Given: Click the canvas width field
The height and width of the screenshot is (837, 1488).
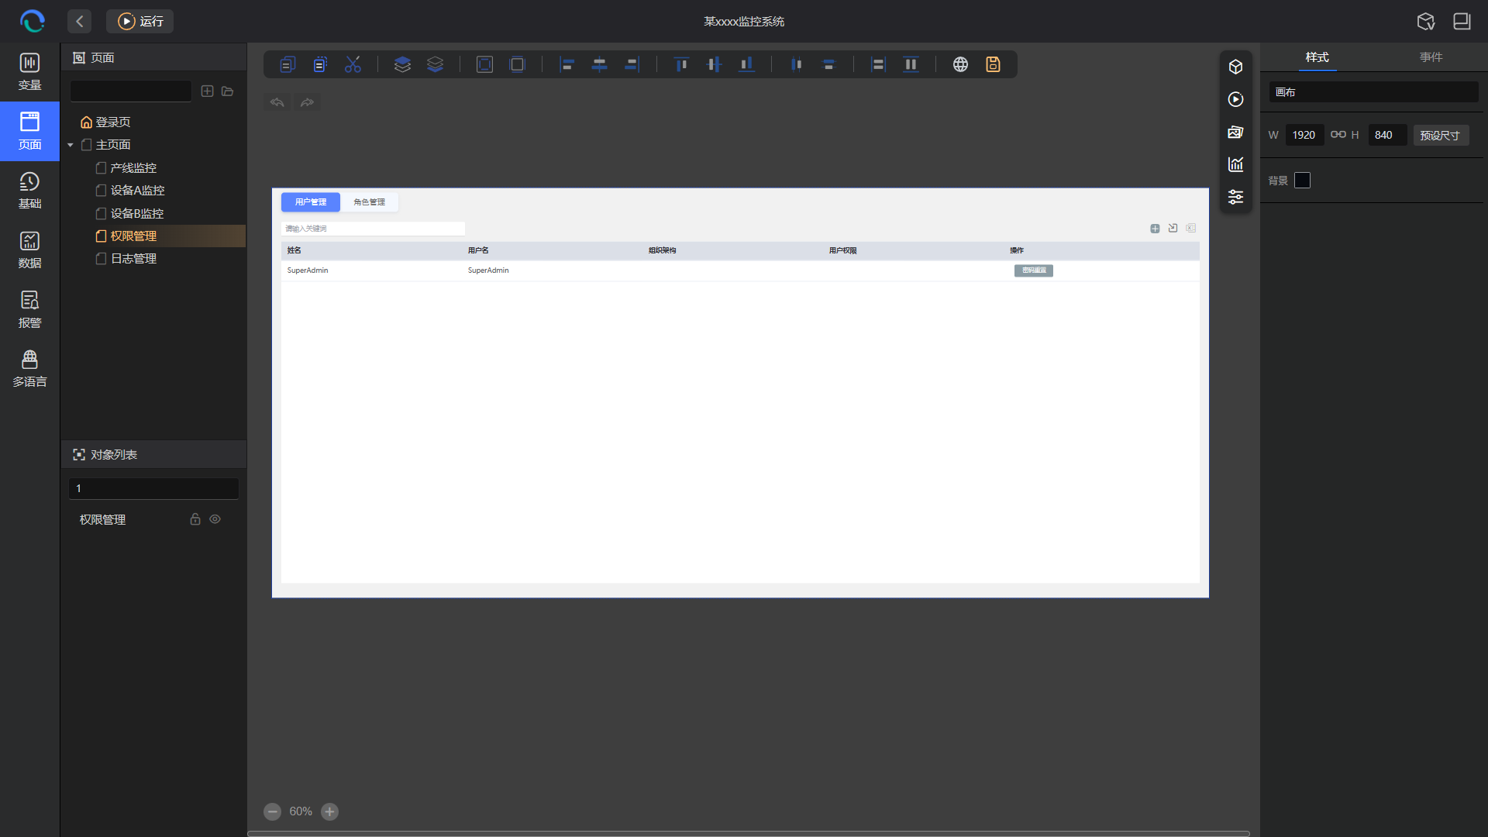Looking at the screenshot, I should 1304,135.
